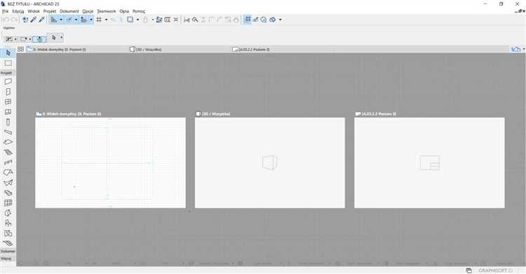Select the Beam tool
This screenshot has width=526, height=274.
[8, 132]
